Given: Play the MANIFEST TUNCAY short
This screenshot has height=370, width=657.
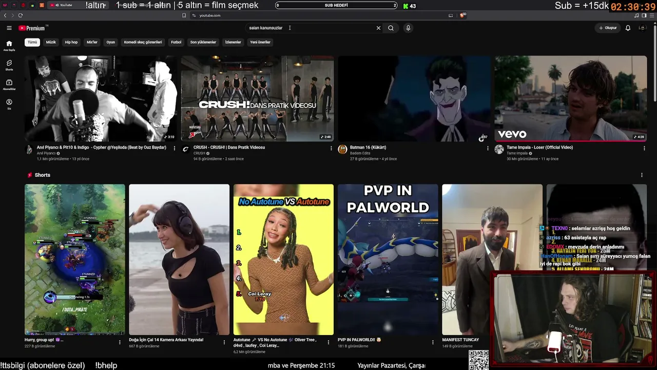Looking at the screenshot, I should point(492,260).
